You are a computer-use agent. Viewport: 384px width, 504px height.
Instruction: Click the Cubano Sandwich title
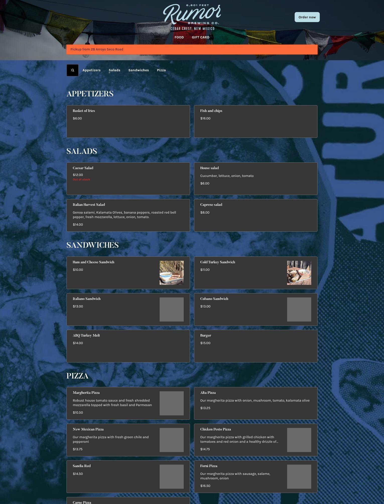point(214,299)
